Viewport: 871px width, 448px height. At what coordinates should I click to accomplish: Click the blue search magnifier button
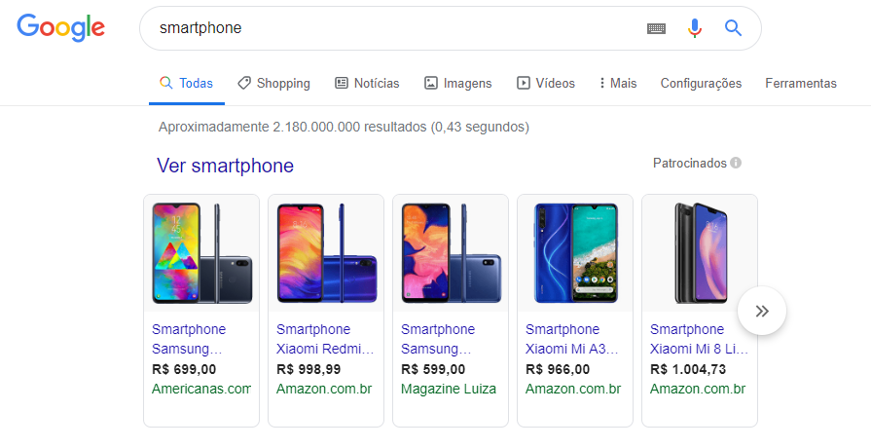pyautogui.click(x=734, y=28)
